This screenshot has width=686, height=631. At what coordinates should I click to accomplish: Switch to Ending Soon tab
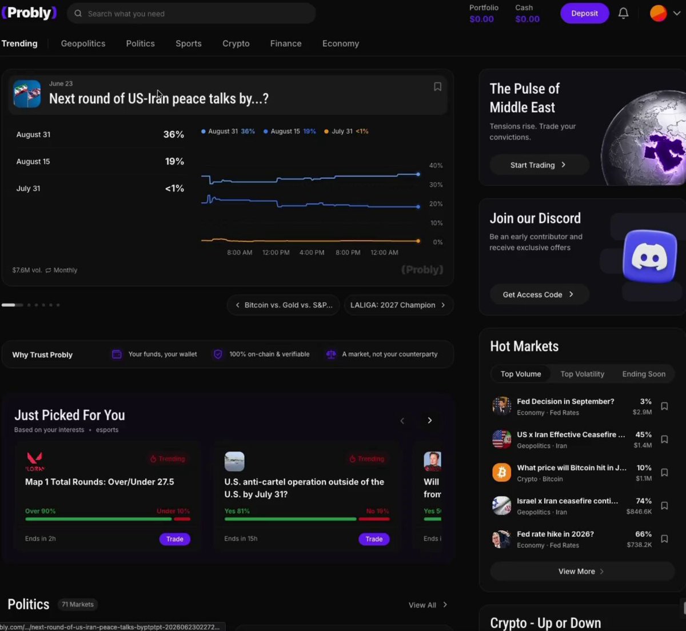click(x=644, y=374)
